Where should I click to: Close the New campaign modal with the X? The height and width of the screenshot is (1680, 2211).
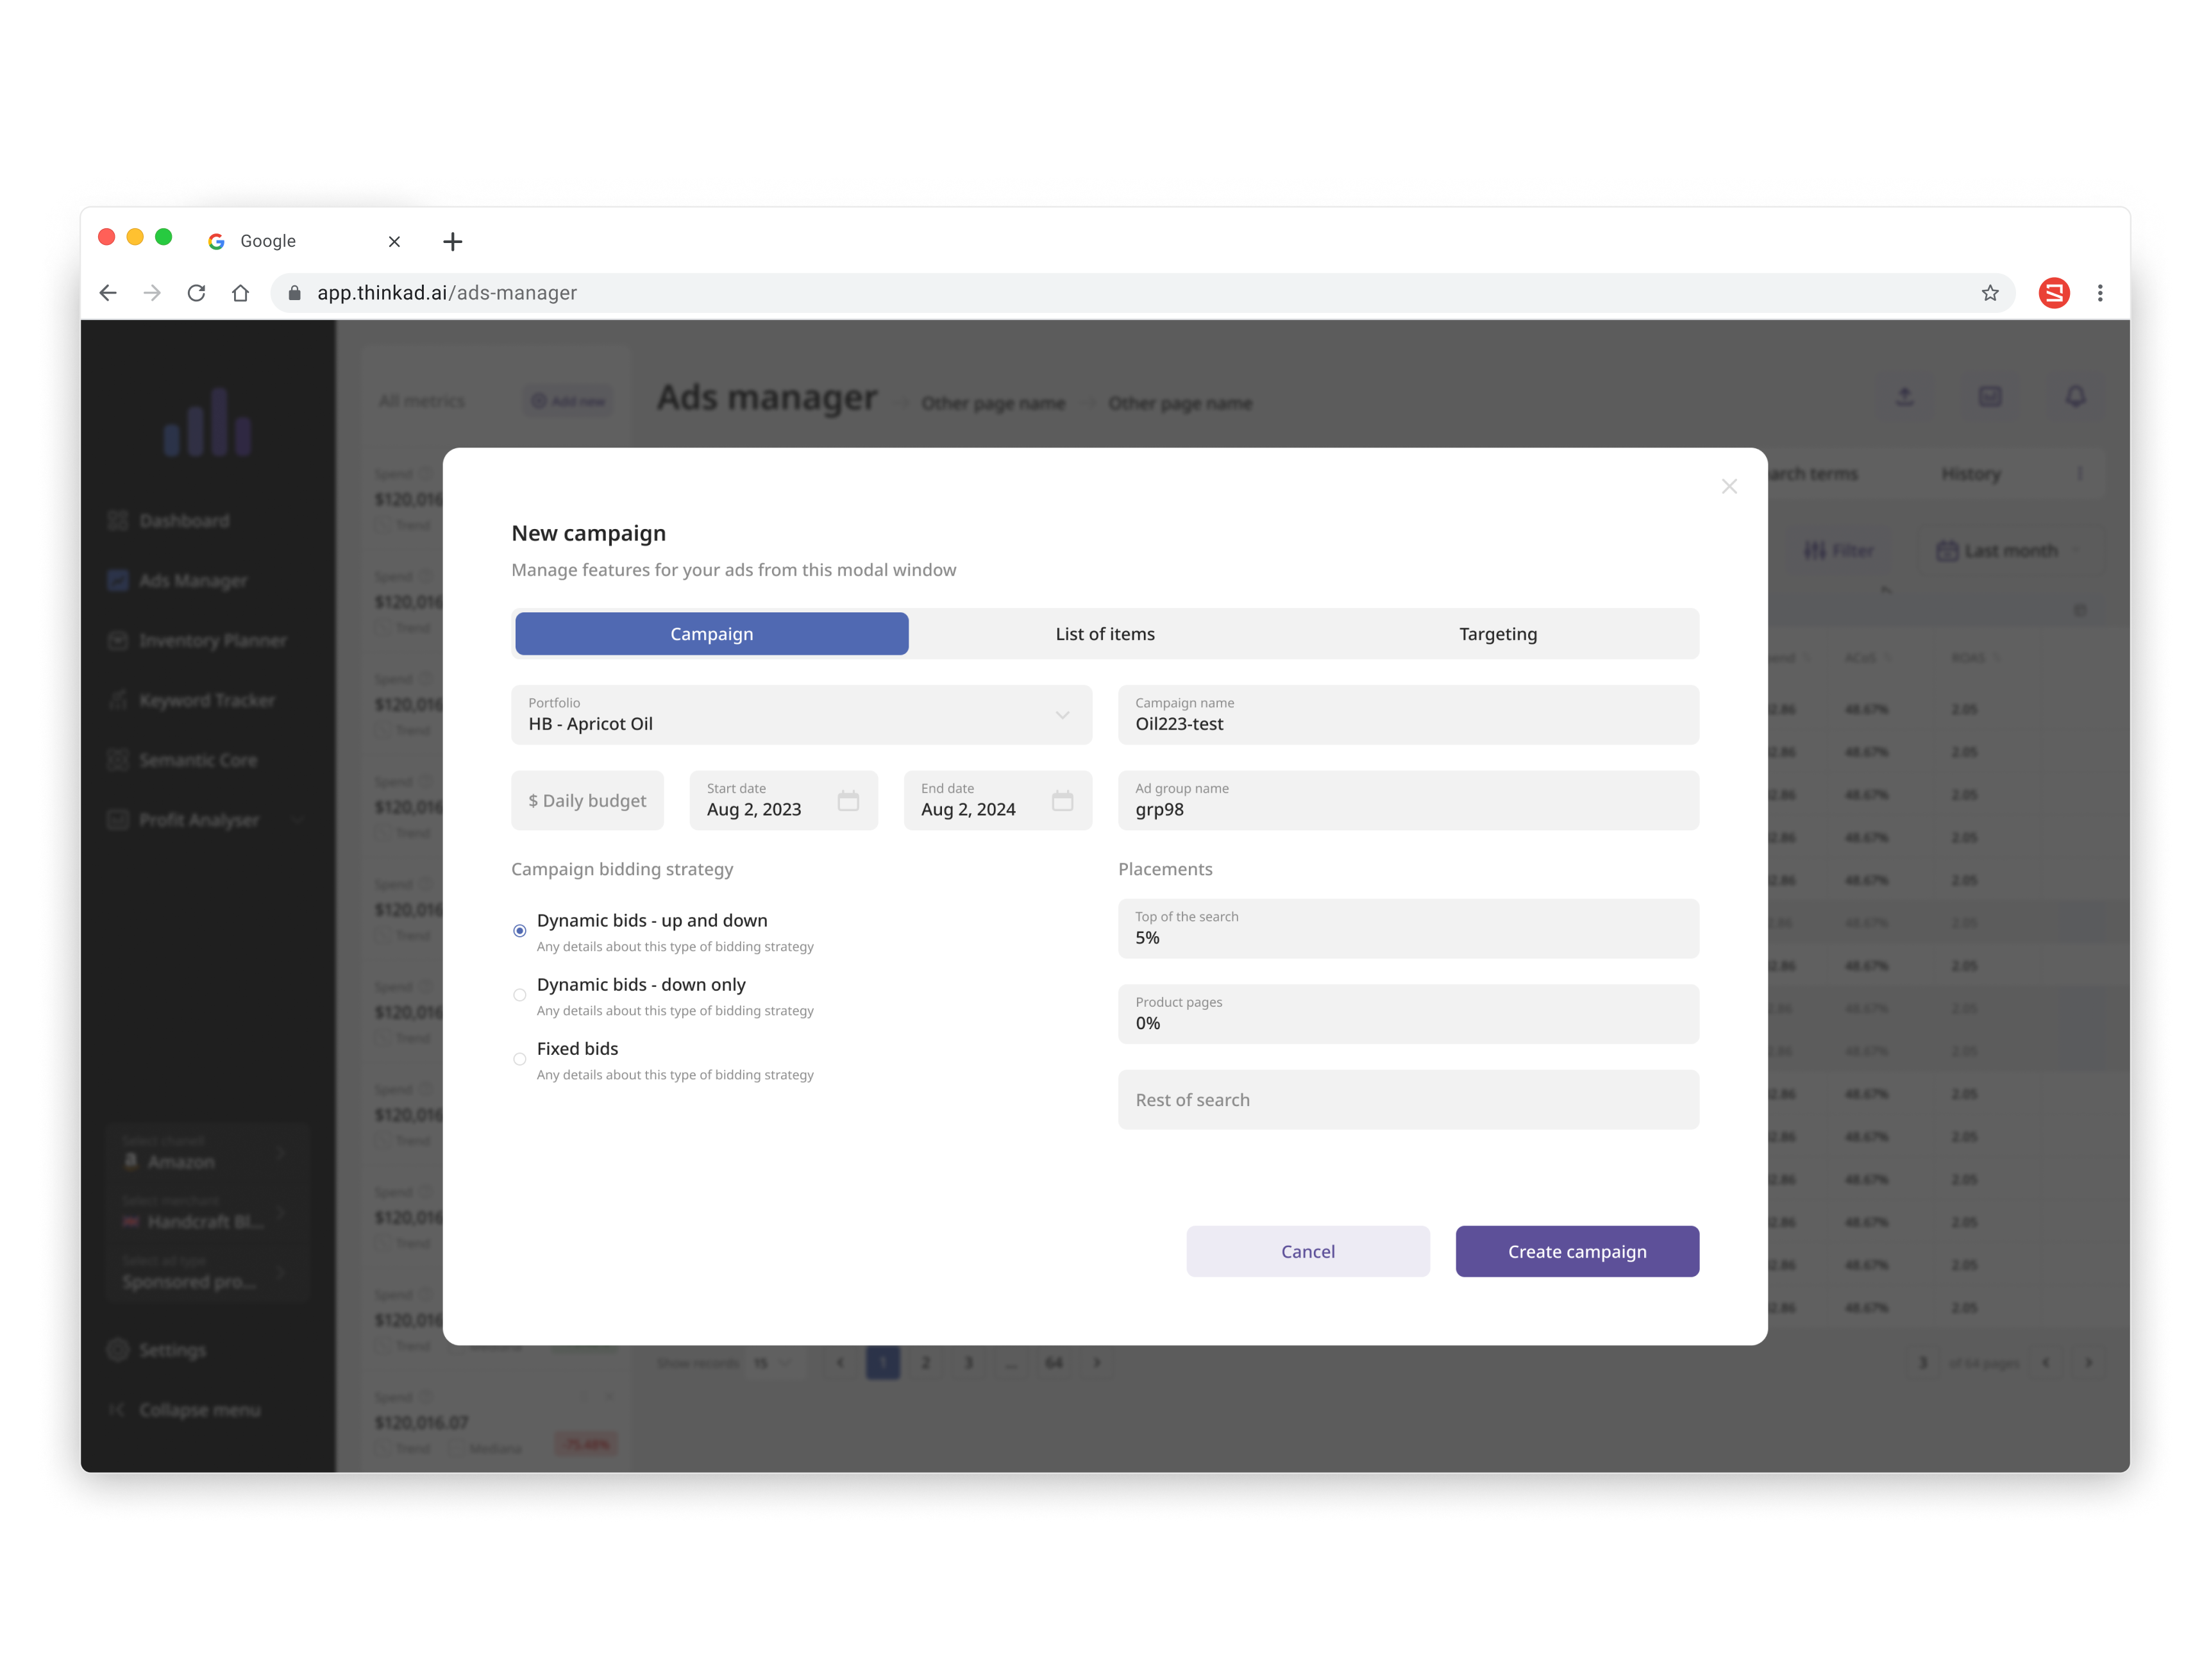pyautogui.click(x=1728, y=486)
